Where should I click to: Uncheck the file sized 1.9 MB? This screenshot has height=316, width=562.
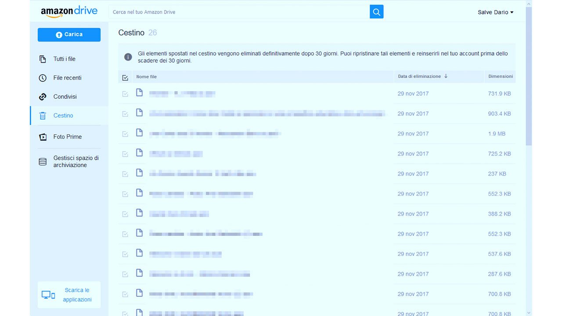tap(125, 134)
